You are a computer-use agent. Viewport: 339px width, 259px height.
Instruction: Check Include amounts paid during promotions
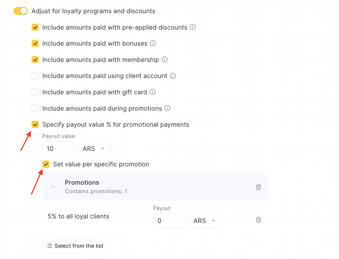coord(35,109)
